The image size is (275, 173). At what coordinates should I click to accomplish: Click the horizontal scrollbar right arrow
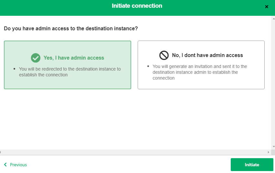[268, 152]
